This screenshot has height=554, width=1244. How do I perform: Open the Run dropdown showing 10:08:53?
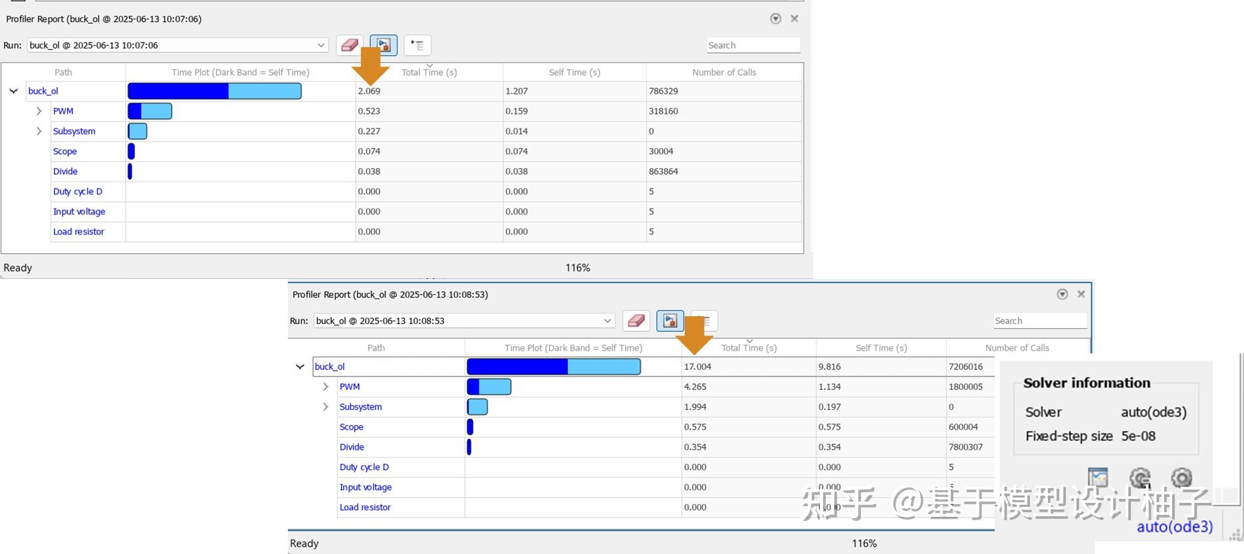464,321
